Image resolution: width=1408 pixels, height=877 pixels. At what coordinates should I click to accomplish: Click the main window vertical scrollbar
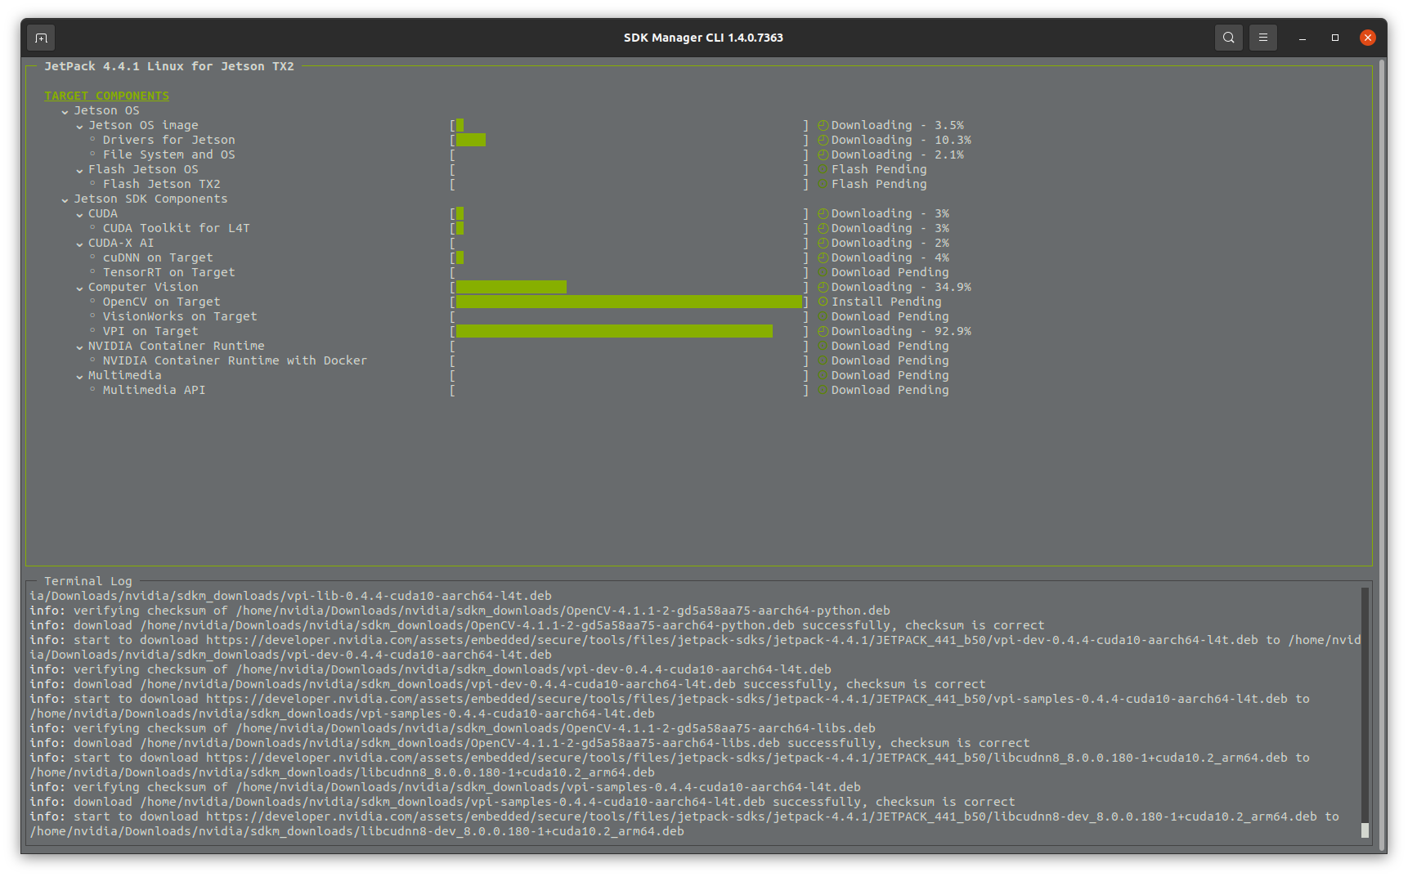1382,454
